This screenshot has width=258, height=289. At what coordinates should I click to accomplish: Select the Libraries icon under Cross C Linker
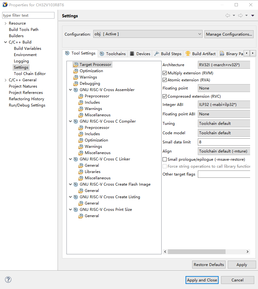tap(80, 171)
